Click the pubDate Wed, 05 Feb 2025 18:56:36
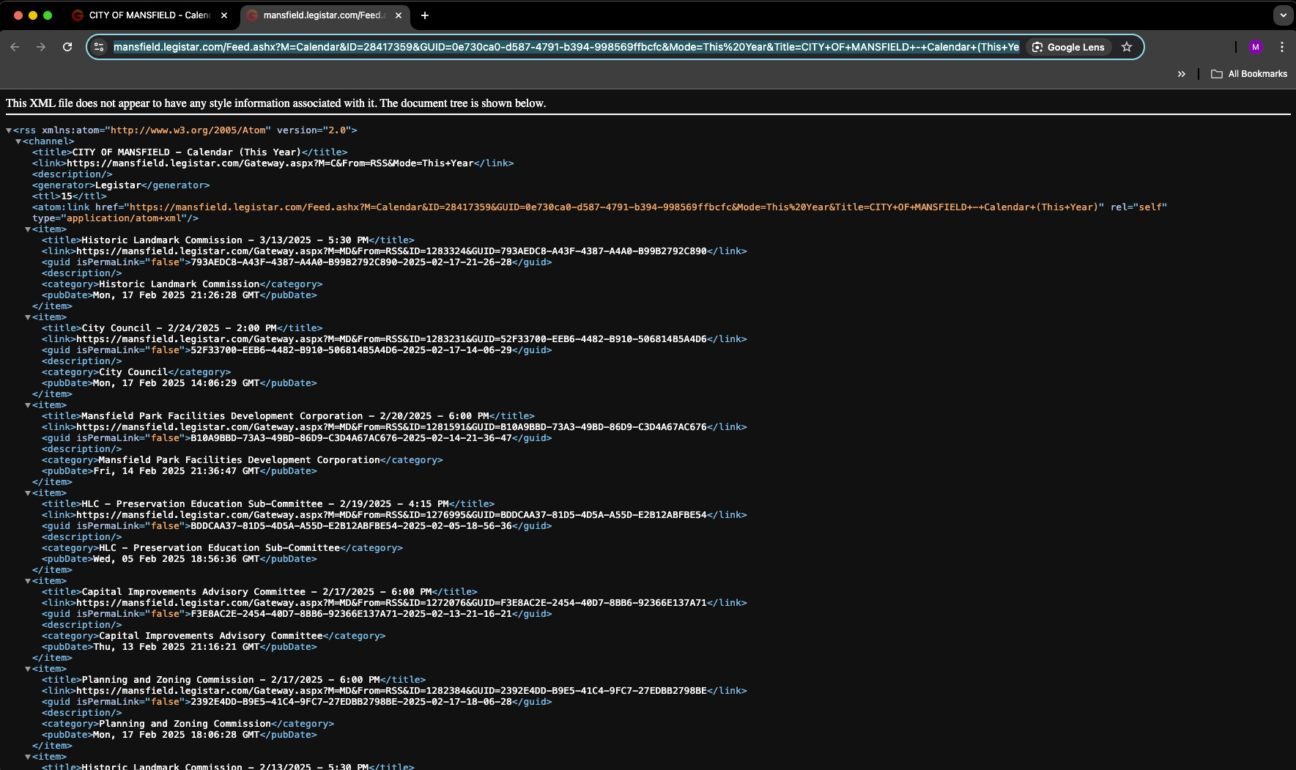Viewport: 1296px width, 770px height. pyautogui.click(x=176, y=559)
